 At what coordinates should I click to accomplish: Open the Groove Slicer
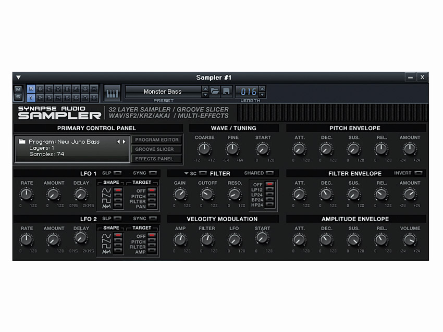click(156, 149)
